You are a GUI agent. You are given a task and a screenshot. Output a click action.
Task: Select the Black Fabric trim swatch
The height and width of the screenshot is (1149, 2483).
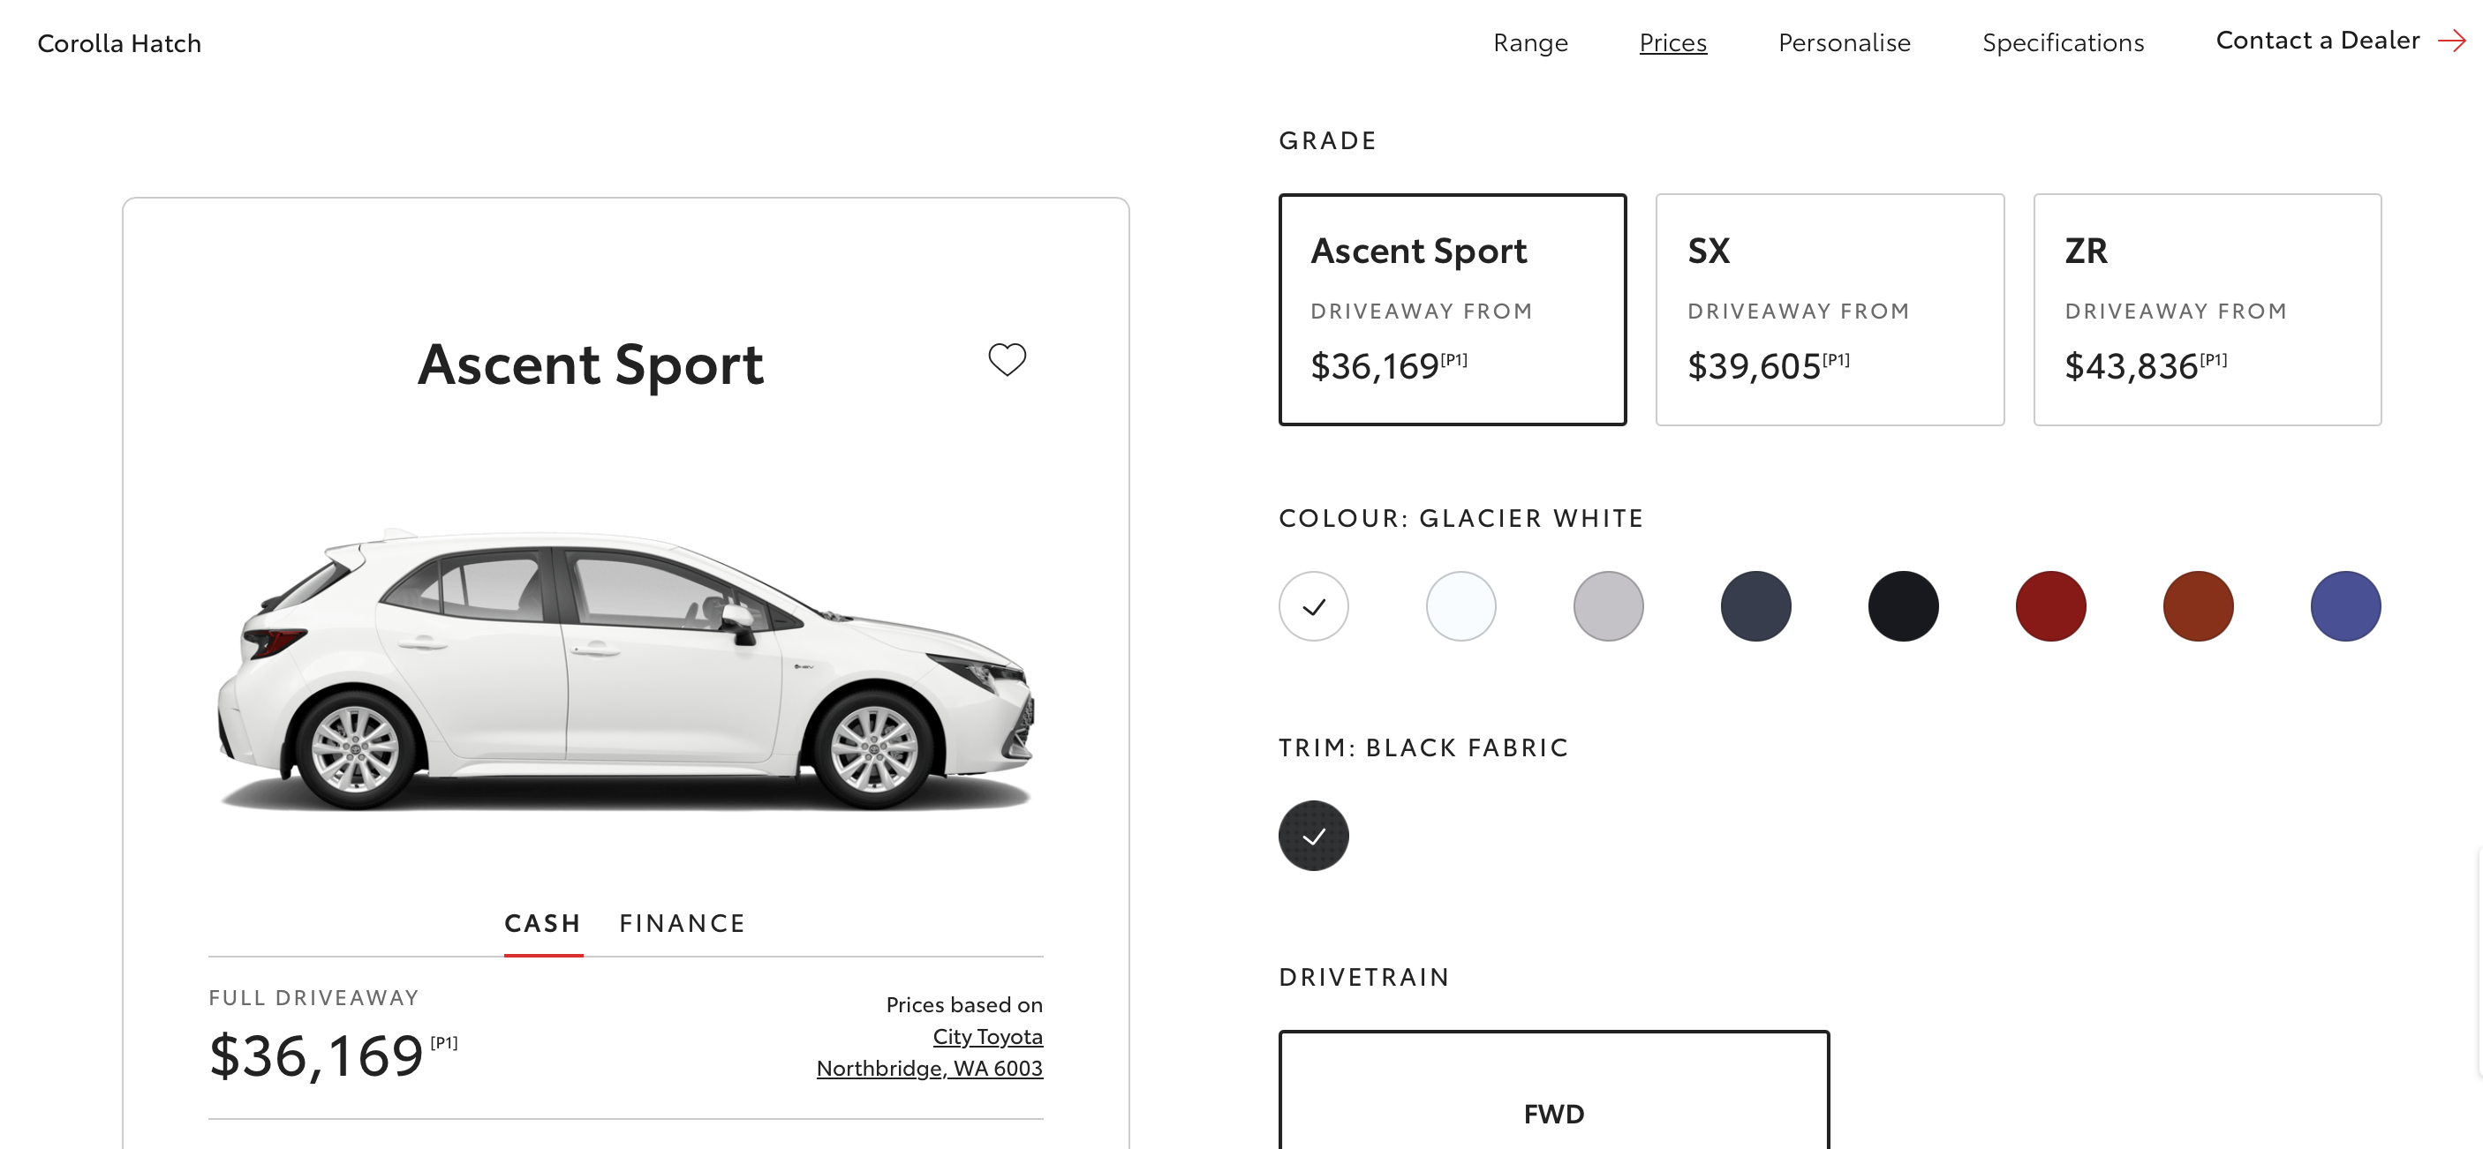[x=1313, y=835]
